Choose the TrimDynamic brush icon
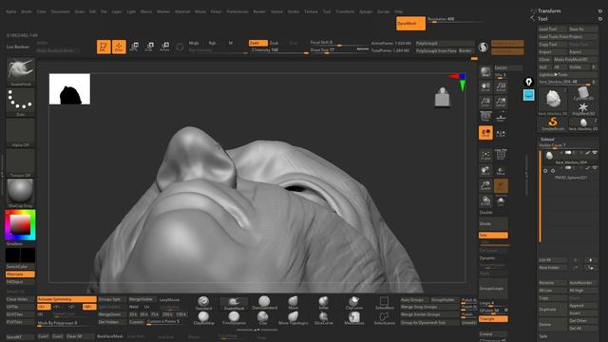This screenshot has height=342, width=608. click(x=234, y=318)
